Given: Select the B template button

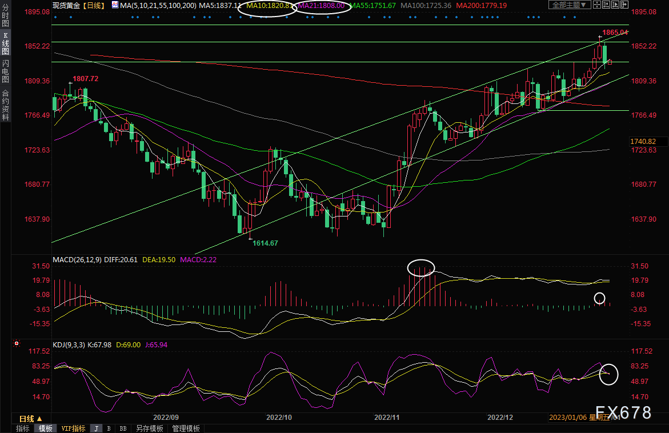Looking at the screenshot, I should (109, 428).
